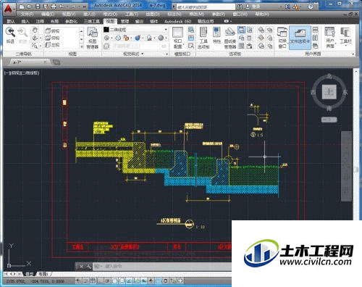Click the a-7 drawing file tab
The height and width of the screenshot is (287, 362).
(x=28, y=62)
